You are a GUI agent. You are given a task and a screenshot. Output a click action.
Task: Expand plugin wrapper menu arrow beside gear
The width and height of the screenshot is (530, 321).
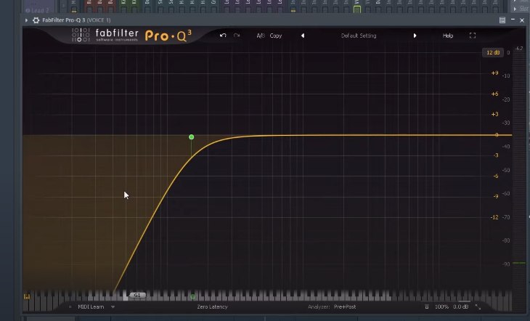point(26,20)
